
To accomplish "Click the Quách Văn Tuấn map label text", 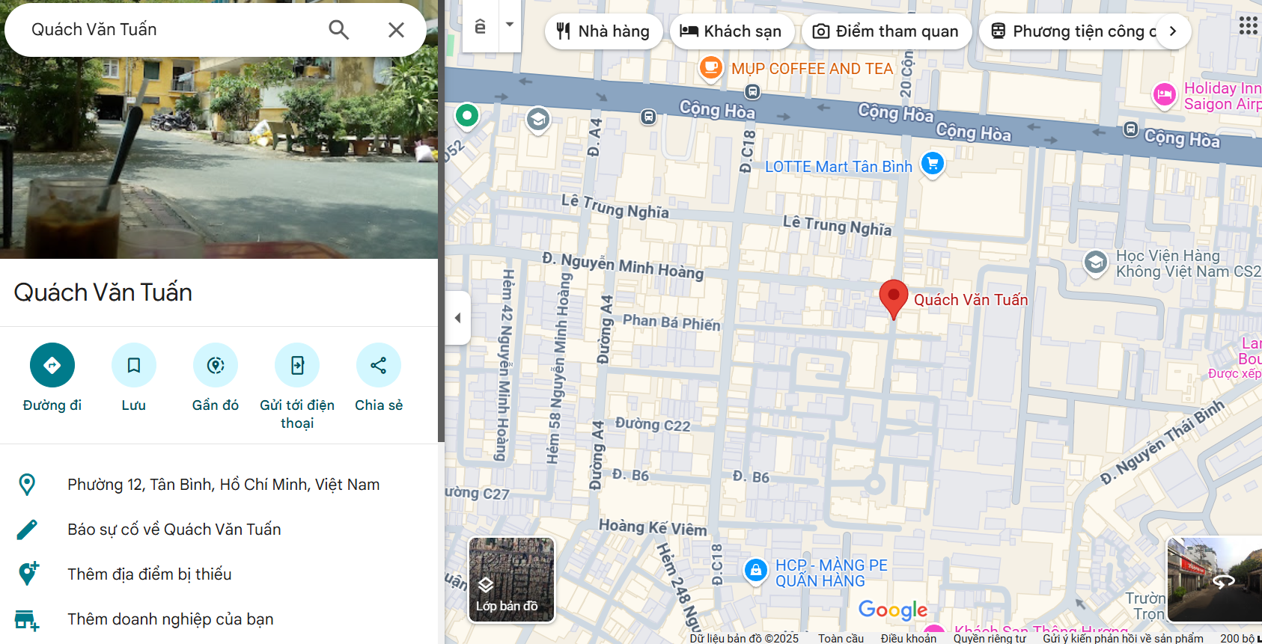I will [x=971, y=300].
